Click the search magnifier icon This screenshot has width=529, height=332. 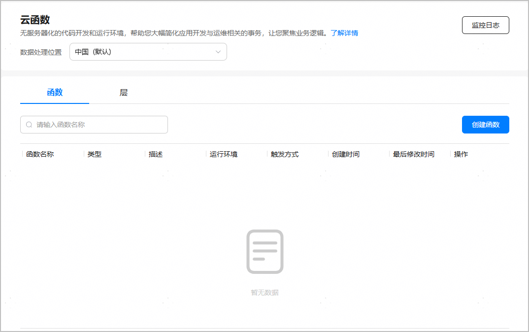point(29,125)
